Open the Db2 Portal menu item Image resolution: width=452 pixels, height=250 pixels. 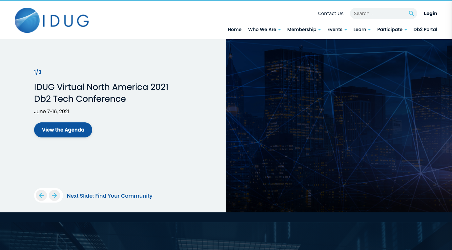425,29
